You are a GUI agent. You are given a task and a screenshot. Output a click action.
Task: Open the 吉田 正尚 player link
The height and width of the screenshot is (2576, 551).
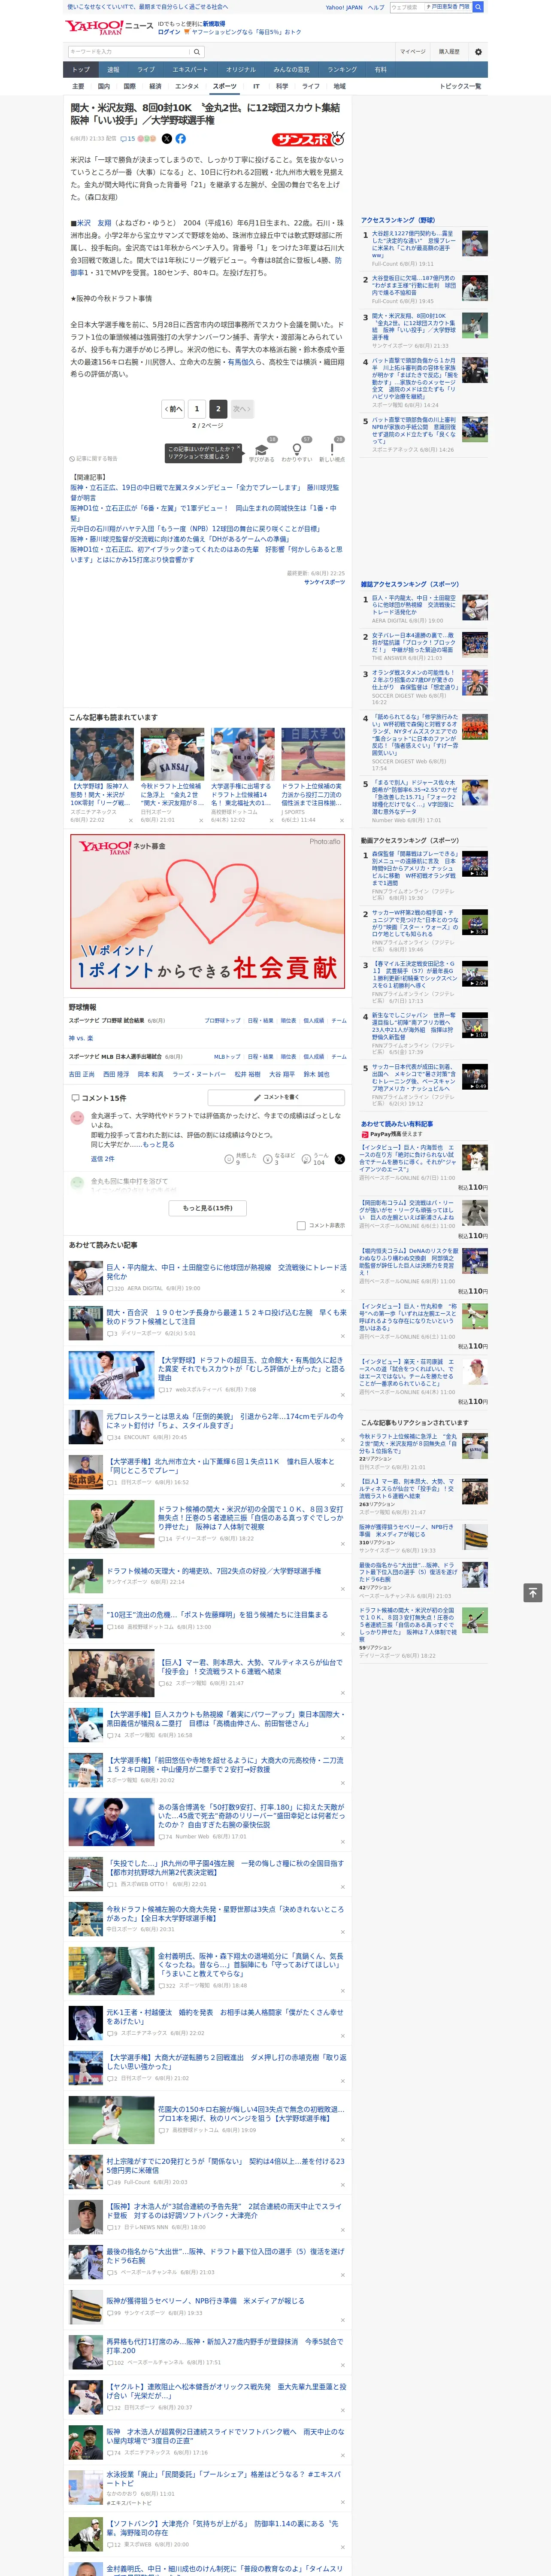82,1075
